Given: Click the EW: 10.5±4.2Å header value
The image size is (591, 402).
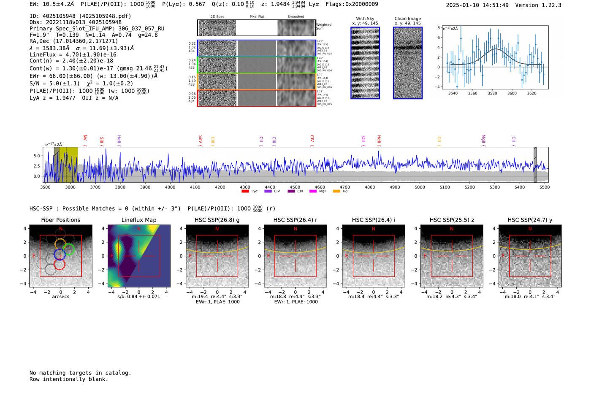Looking at the screenshot, I should tap(52, 4).
